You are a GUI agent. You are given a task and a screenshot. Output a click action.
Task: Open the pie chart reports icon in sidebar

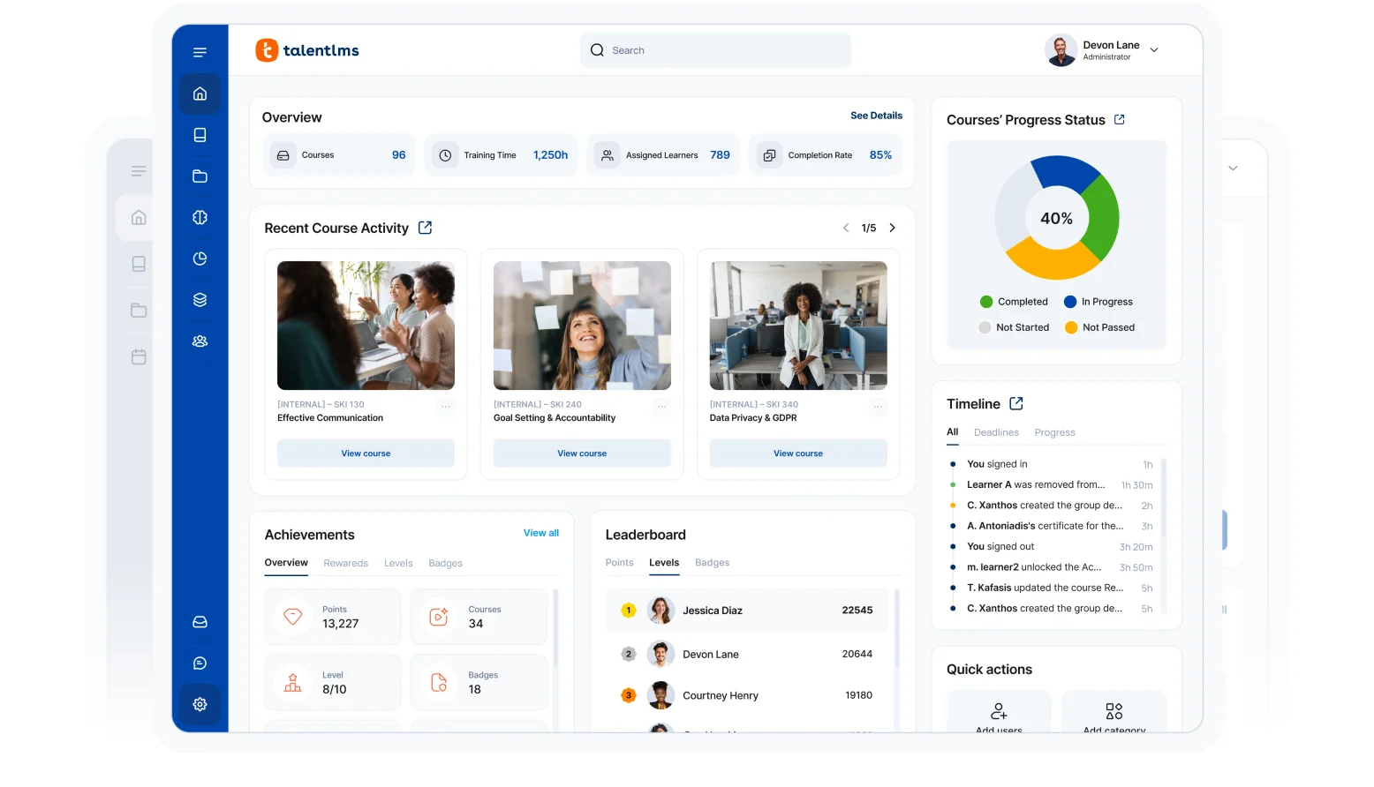click(x=200, y=259)
